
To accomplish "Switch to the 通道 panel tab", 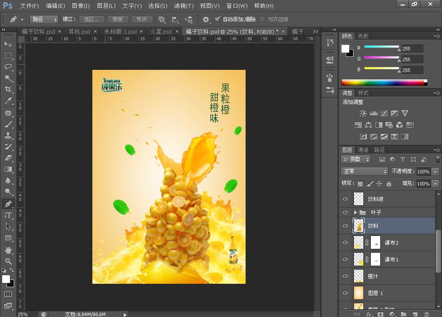I will coord(363,150).
